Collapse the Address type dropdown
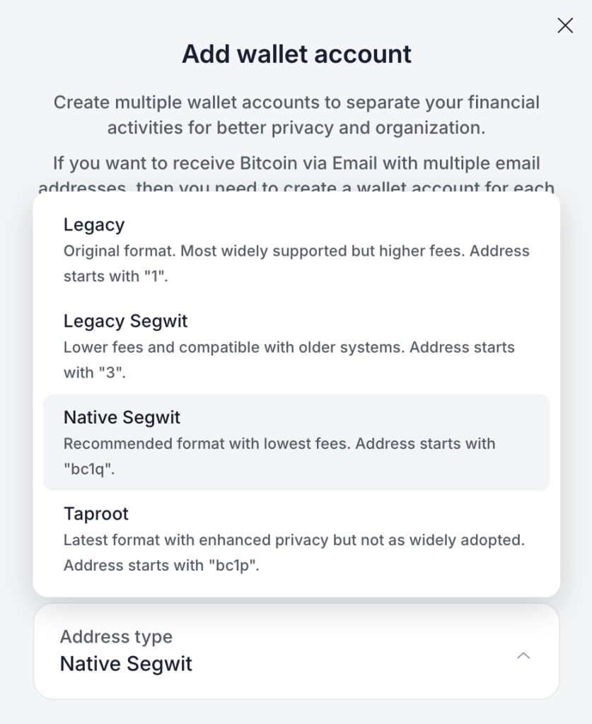Image resolution: width=592 pixels, height=724 pixels. pos(523,656)
